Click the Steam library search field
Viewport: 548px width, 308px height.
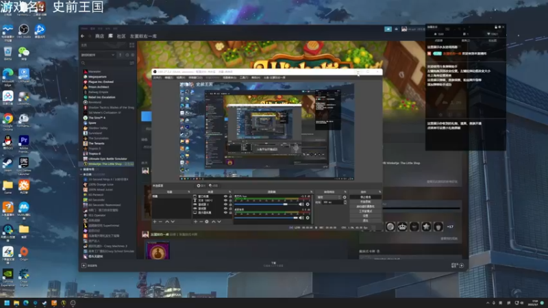[105, 63]
